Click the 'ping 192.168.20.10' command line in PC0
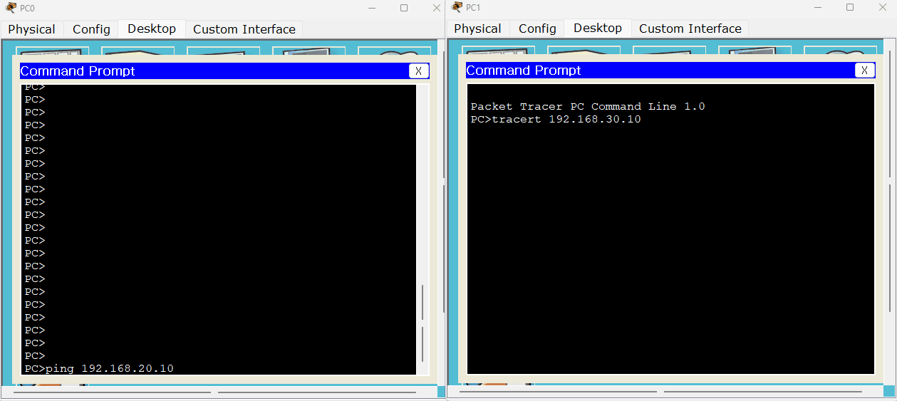The image size is (897, 401). [99, 368]
